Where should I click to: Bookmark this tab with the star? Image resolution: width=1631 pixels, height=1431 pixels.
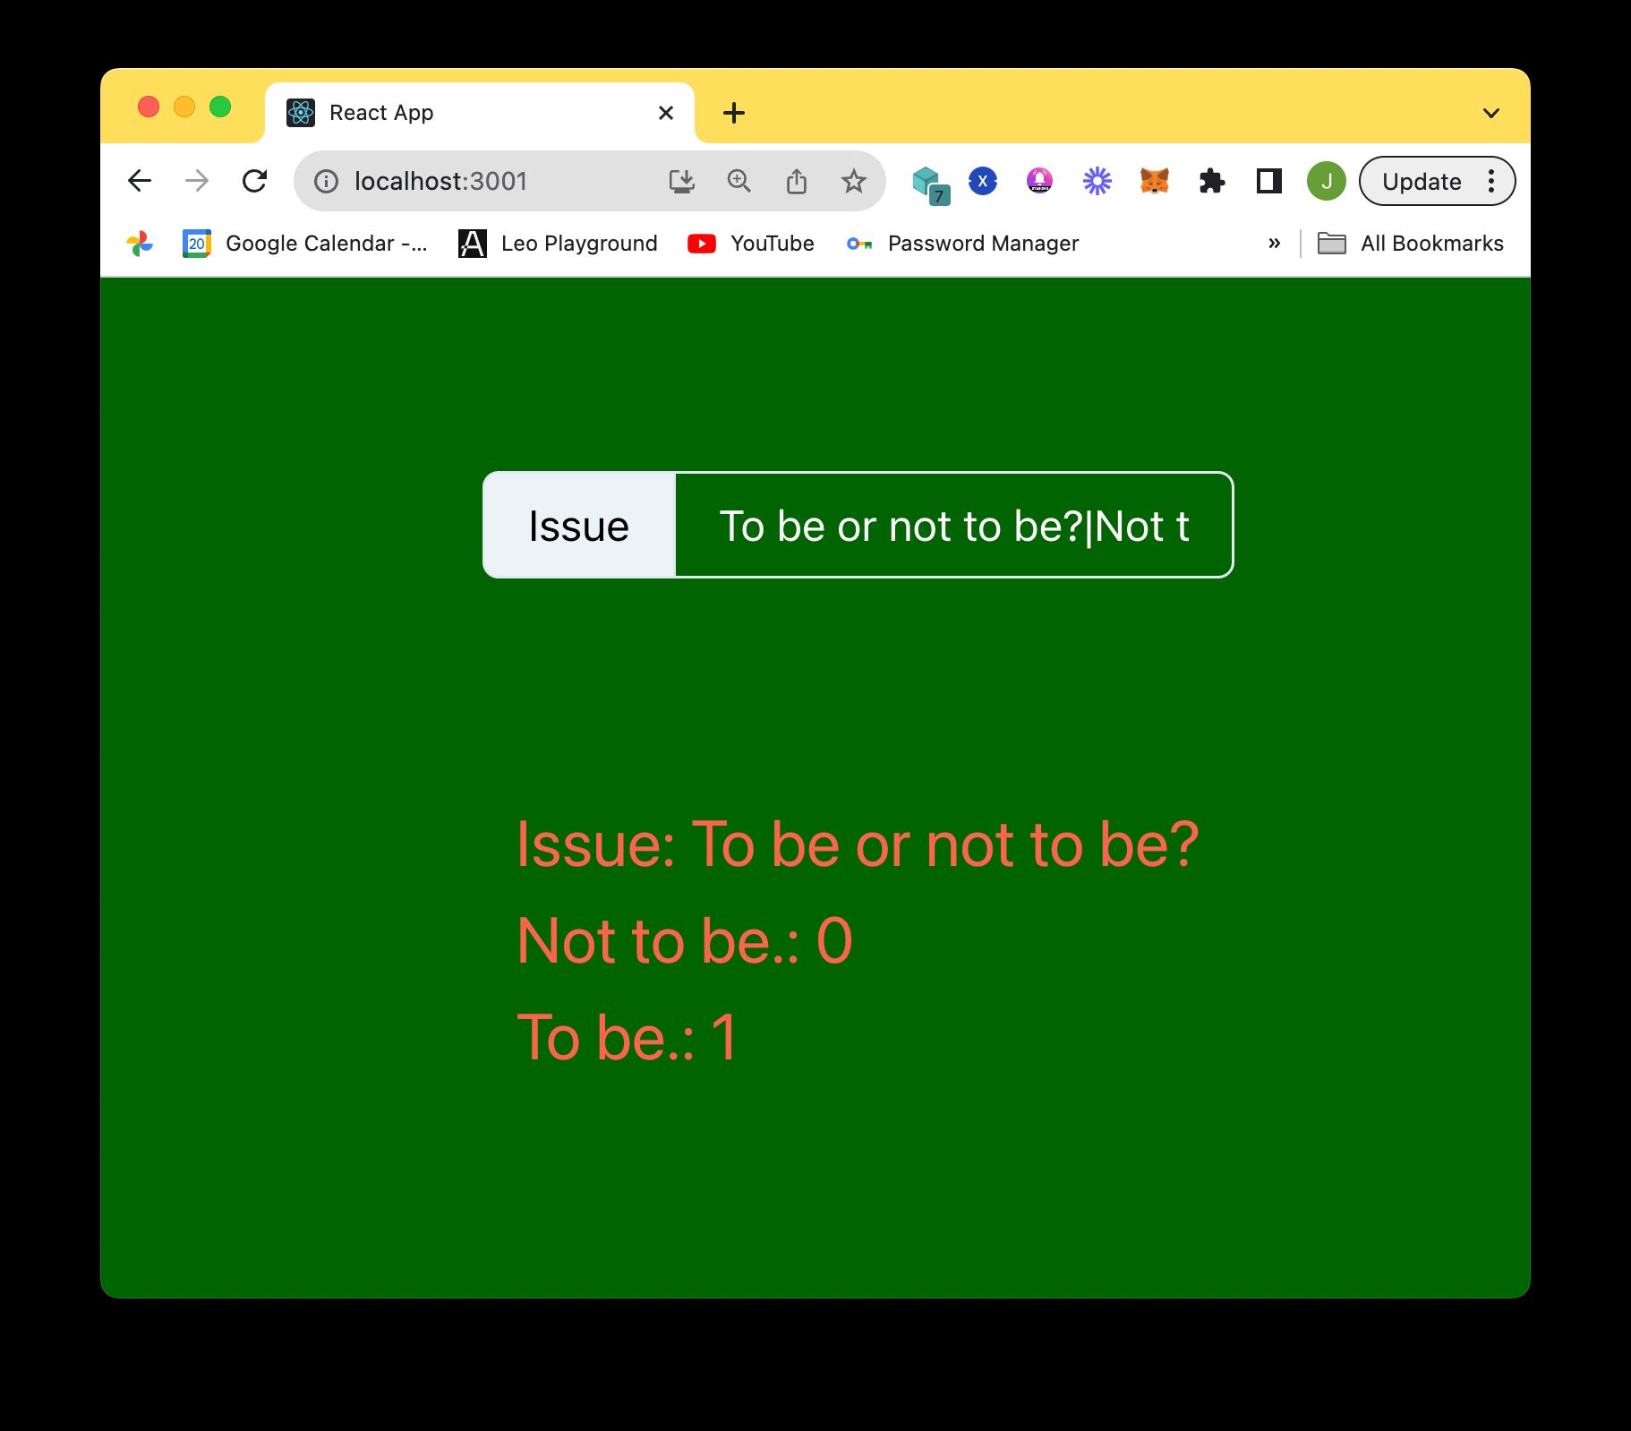point(854,182)
